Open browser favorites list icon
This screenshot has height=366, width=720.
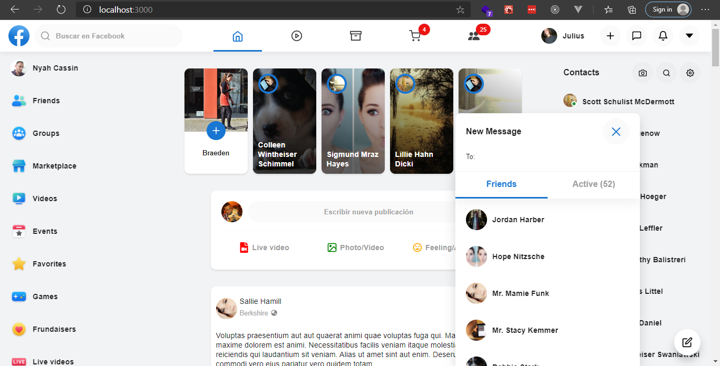tap(609, 9)
